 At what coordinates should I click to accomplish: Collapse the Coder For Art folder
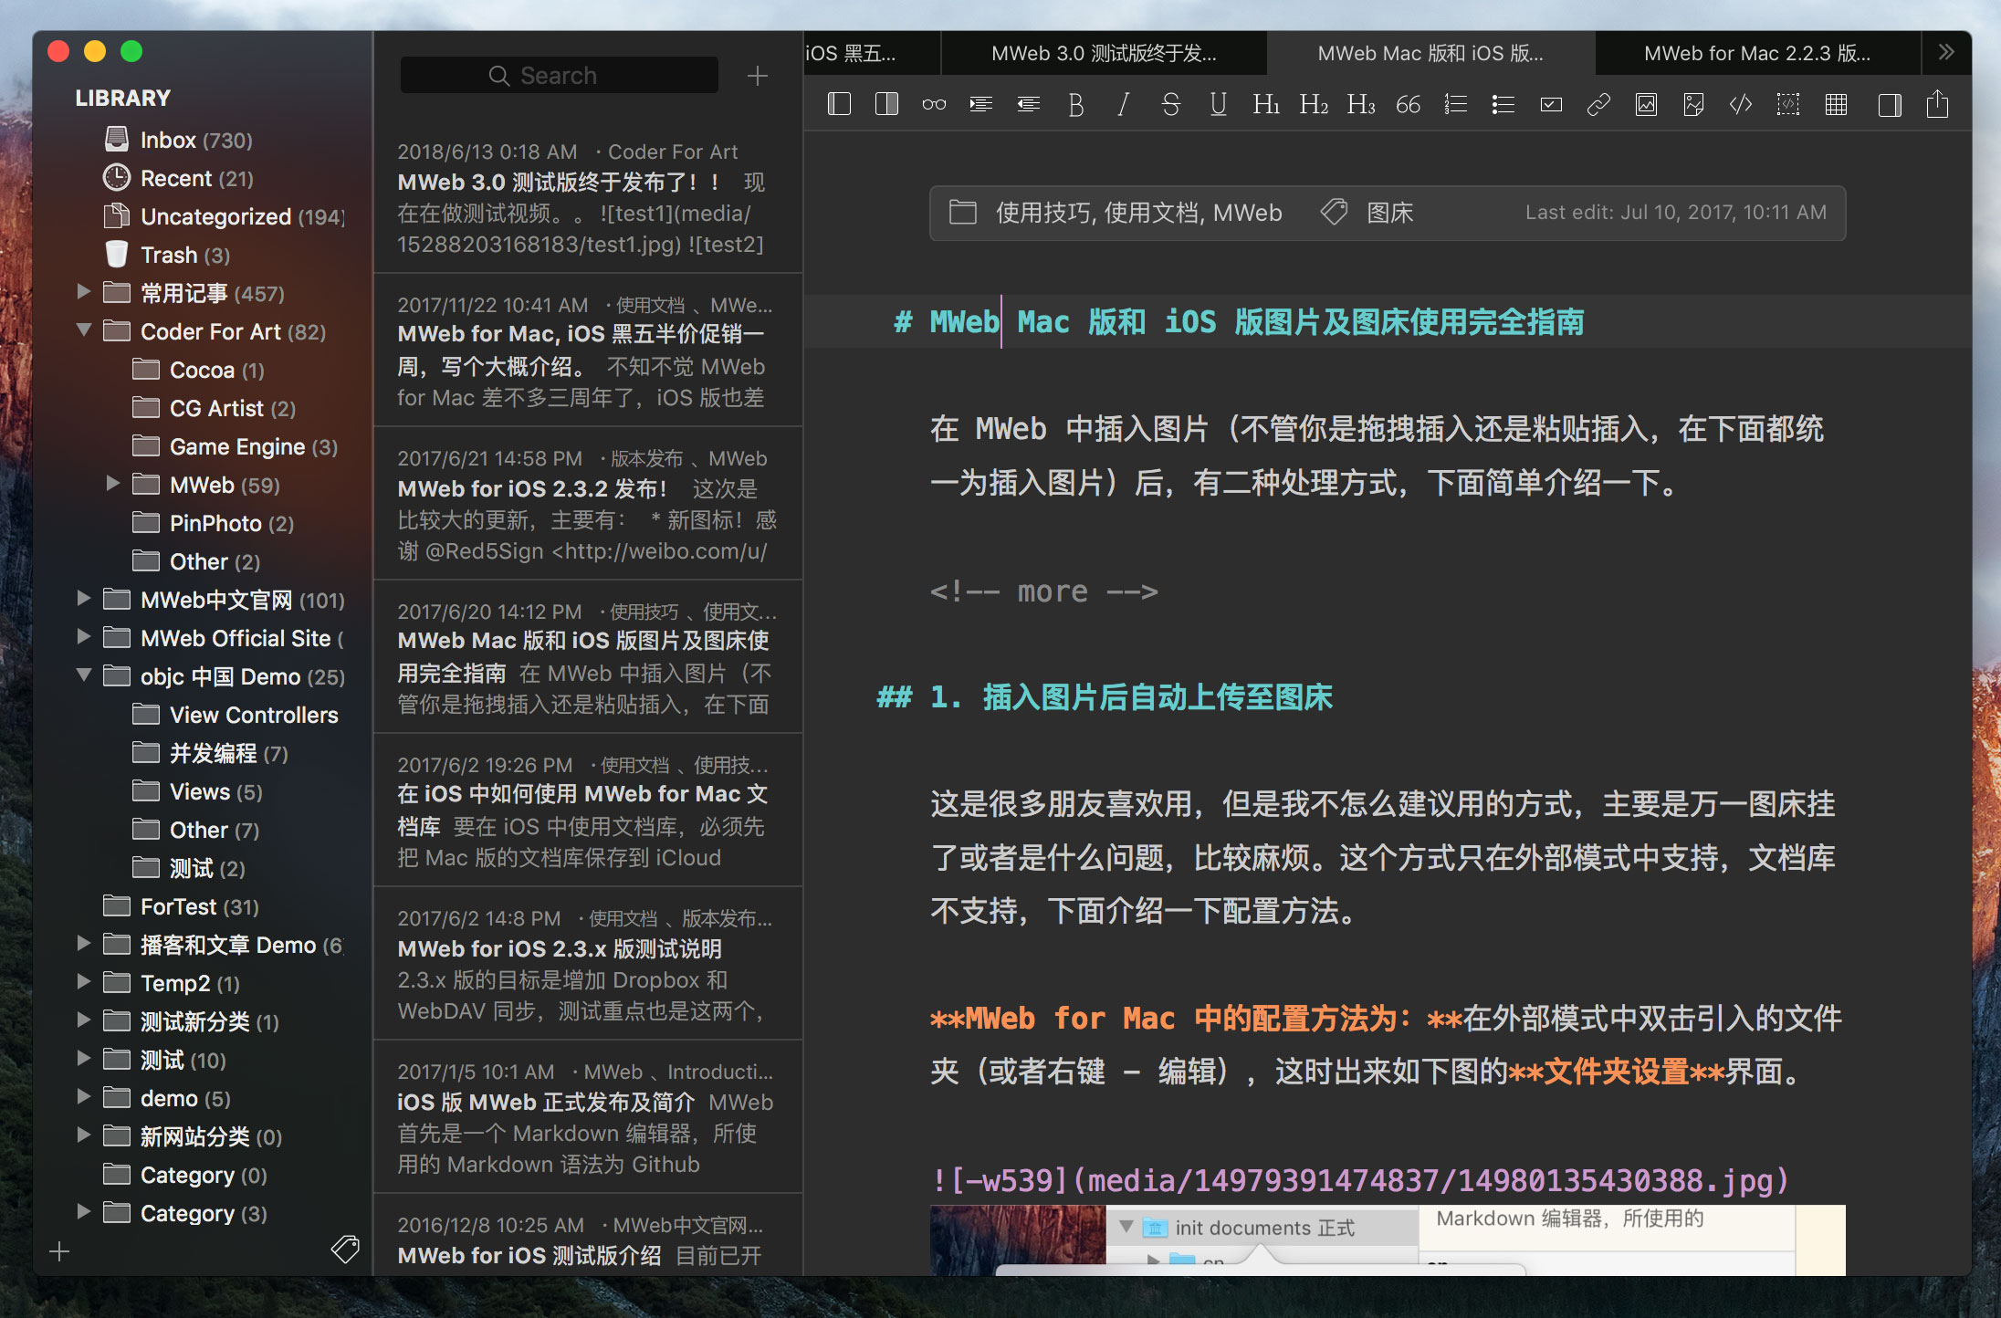83,331
